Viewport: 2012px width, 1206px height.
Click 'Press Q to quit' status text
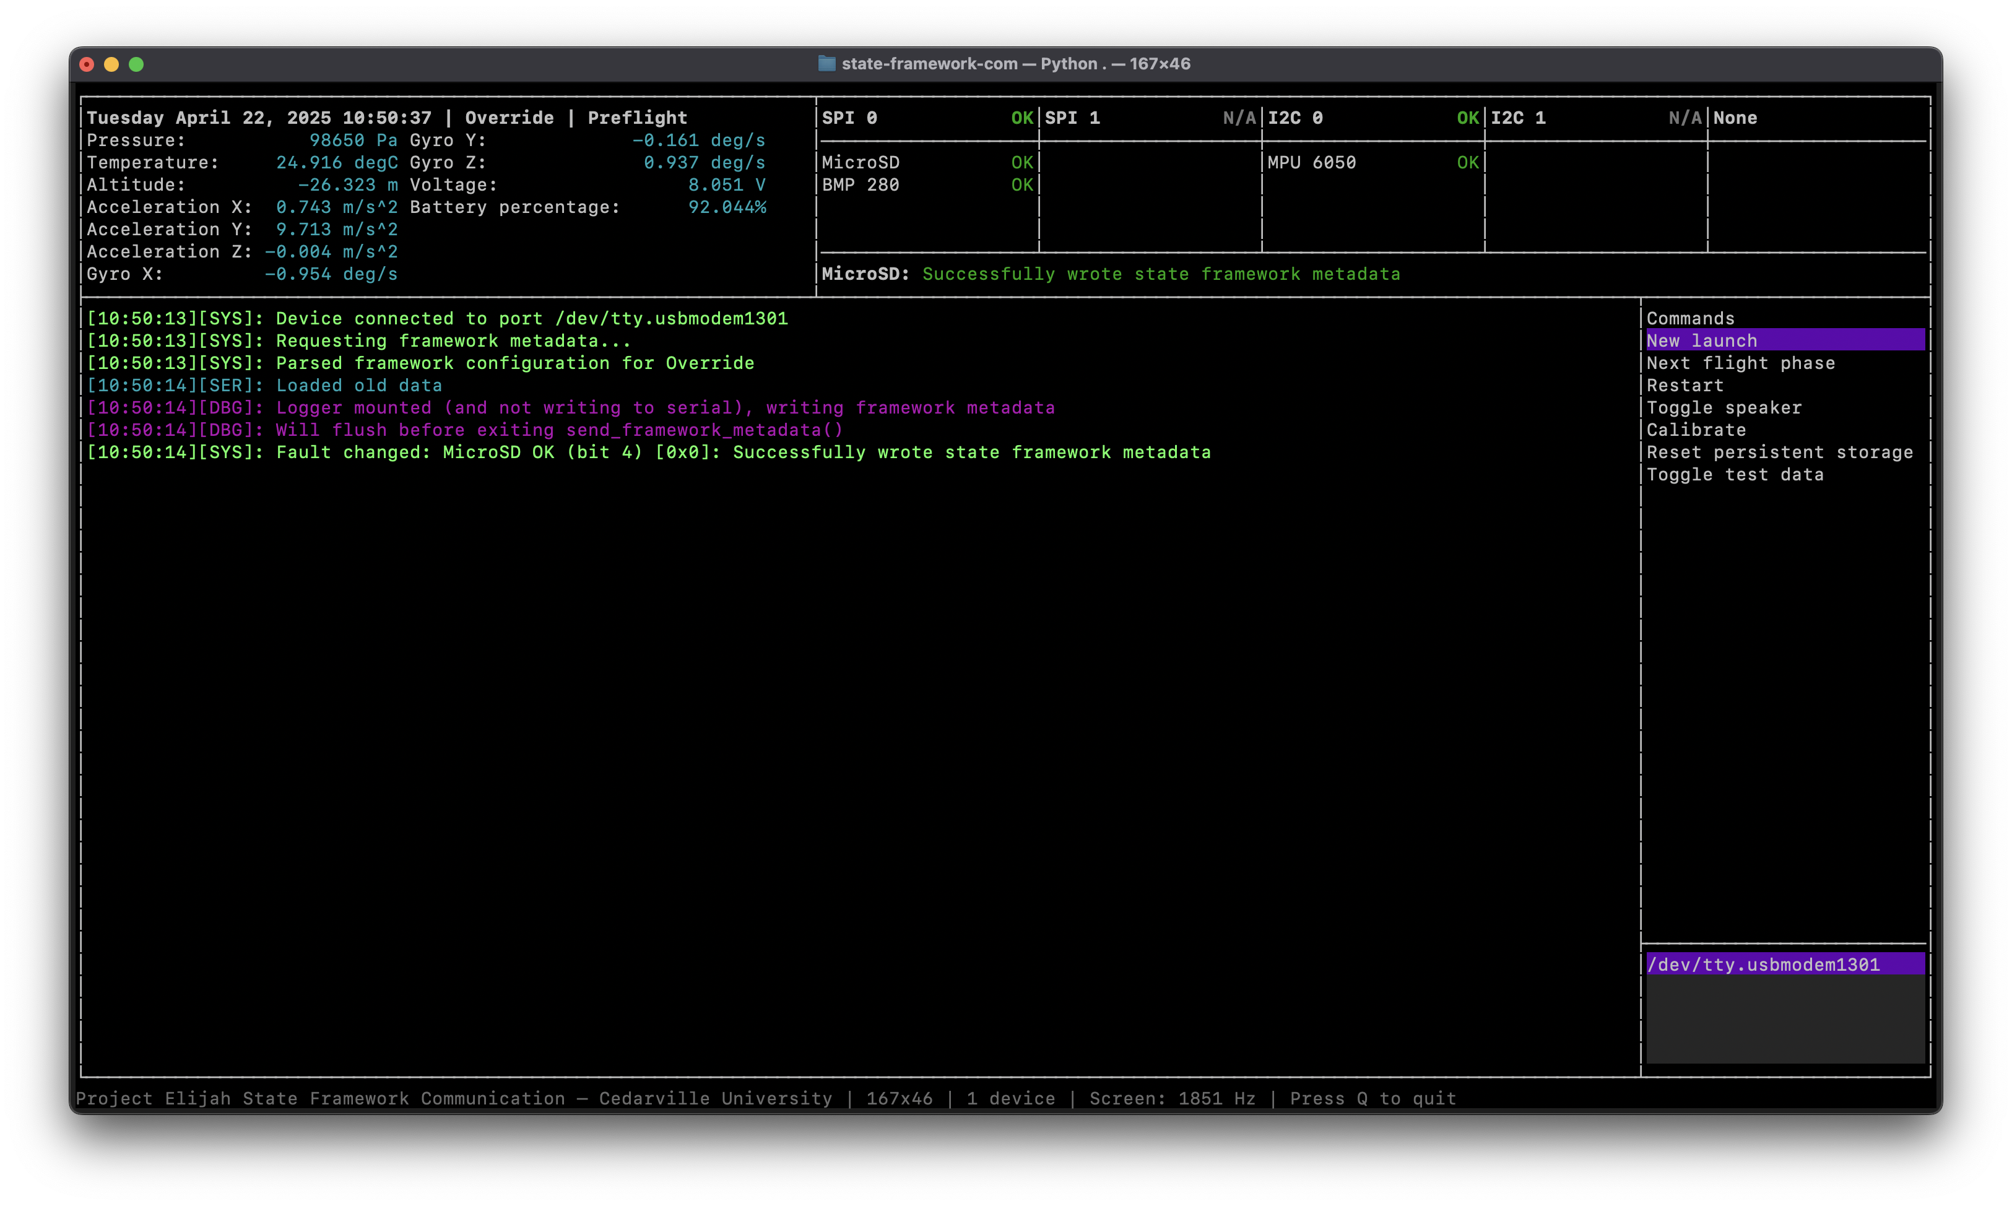coord(1372,1099)
